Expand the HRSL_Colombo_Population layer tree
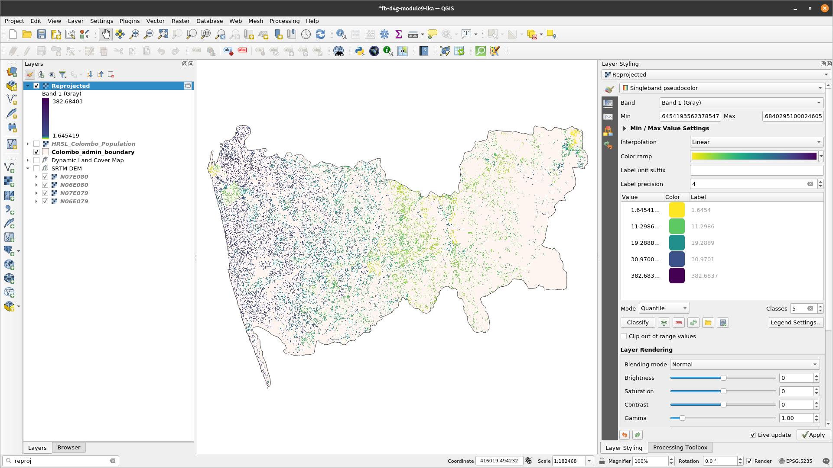Viewport: 833px width, 468px height. pyautogui.click(x=28, y=144)
